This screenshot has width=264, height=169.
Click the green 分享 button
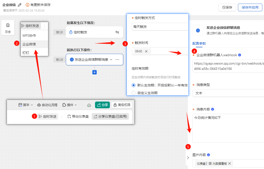[102, 105]
